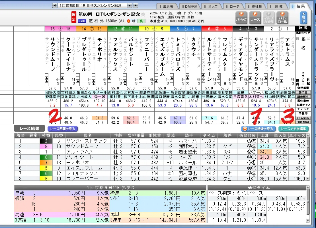316x228 pixels.
Task: Select horse name フォルナックス in results
Action: click(x=82, y=173)
